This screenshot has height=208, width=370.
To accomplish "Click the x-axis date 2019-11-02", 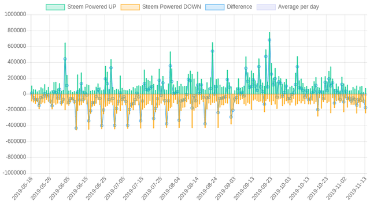I will click(336, 188).
